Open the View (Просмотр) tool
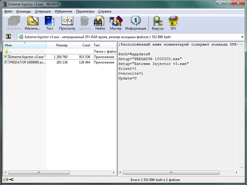 67,23
